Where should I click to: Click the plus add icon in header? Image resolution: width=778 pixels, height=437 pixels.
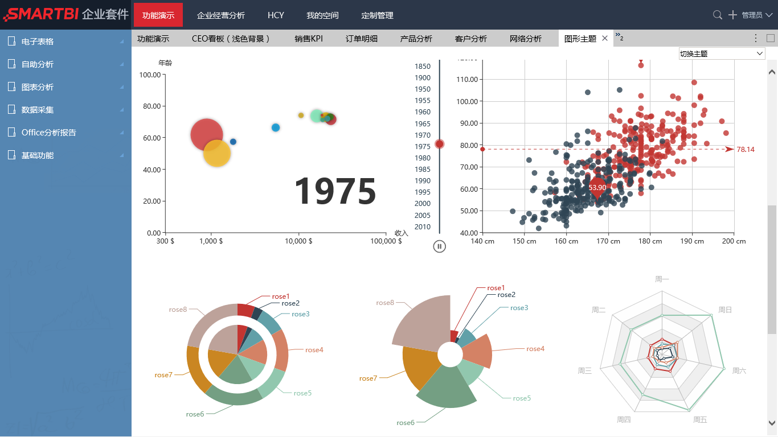(733, 15)
